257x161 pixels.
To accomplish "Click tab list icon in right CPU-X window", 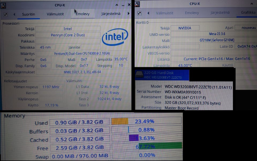I will pyautogui.click(x=139, y=13).
